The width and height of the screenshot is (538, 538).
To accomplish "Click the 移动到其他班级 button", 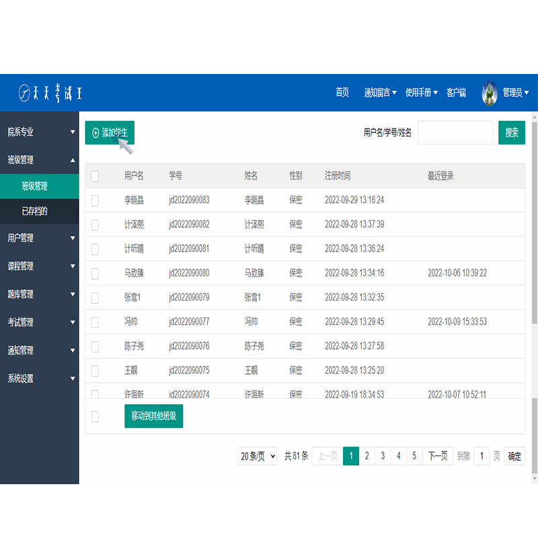I will [154, 416].
